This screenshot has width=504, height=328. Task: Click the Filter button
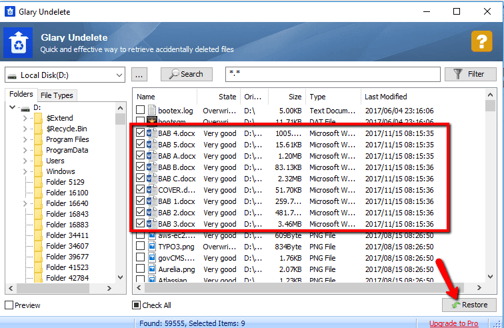471,74
